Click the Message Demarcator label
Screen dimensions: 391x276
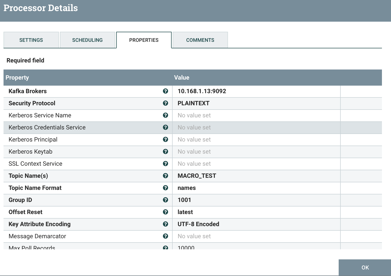point(37,236)
